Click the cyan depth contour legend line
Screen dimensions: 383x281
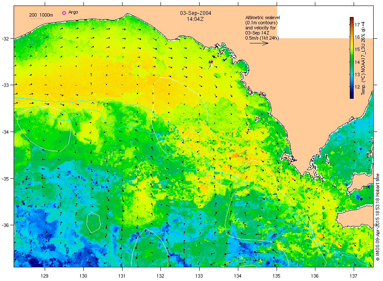tap(36, 18)
